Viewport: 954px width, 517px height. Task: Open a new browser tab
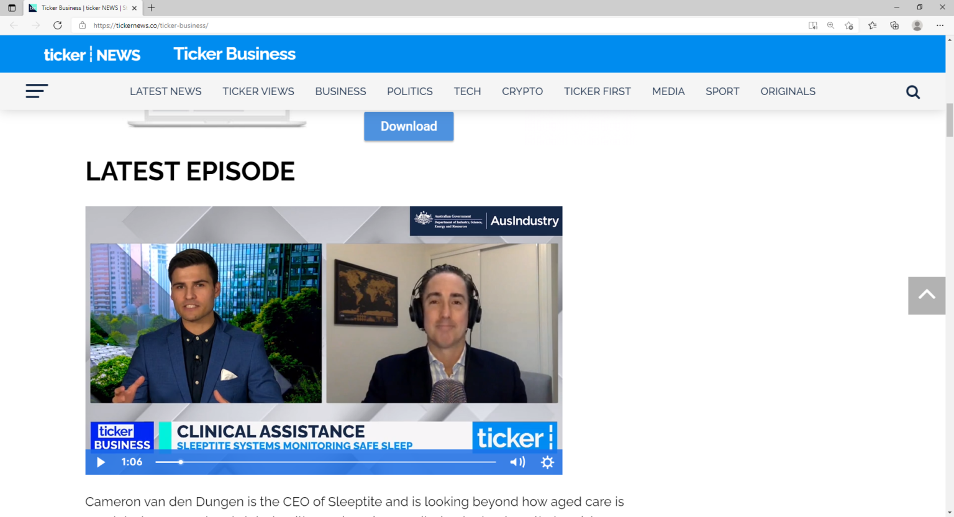[152, 8]
